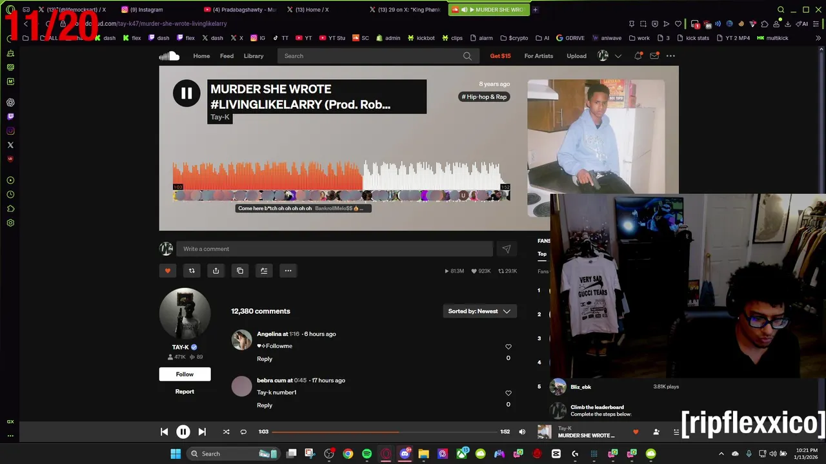Switch to the Pradabagshawty browser tab
The height and width of the screenshot is (464, 826).
[239, 10]
